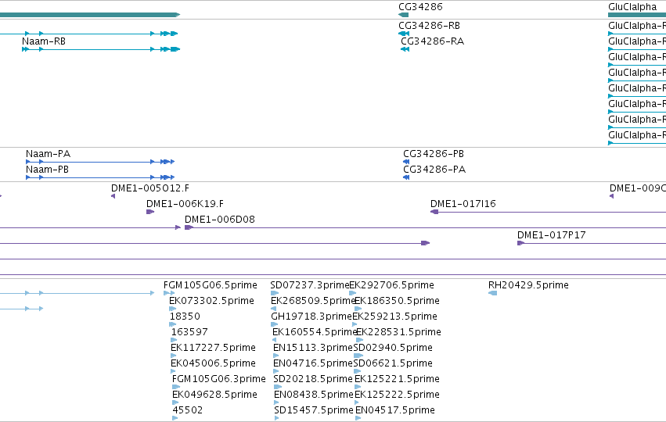This screenshot has width=666, height=422.
Task: Click EST label EK049628.5prime
Action: pos(214,395)
